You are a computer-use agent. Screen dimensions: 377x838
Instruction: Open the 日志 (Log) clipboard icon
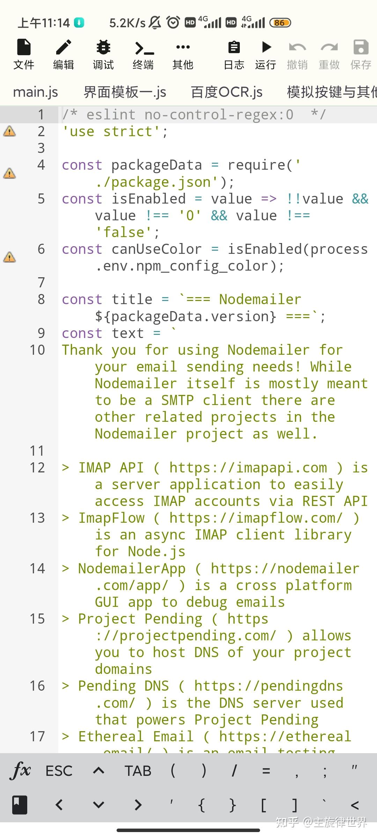coord(234,54)
